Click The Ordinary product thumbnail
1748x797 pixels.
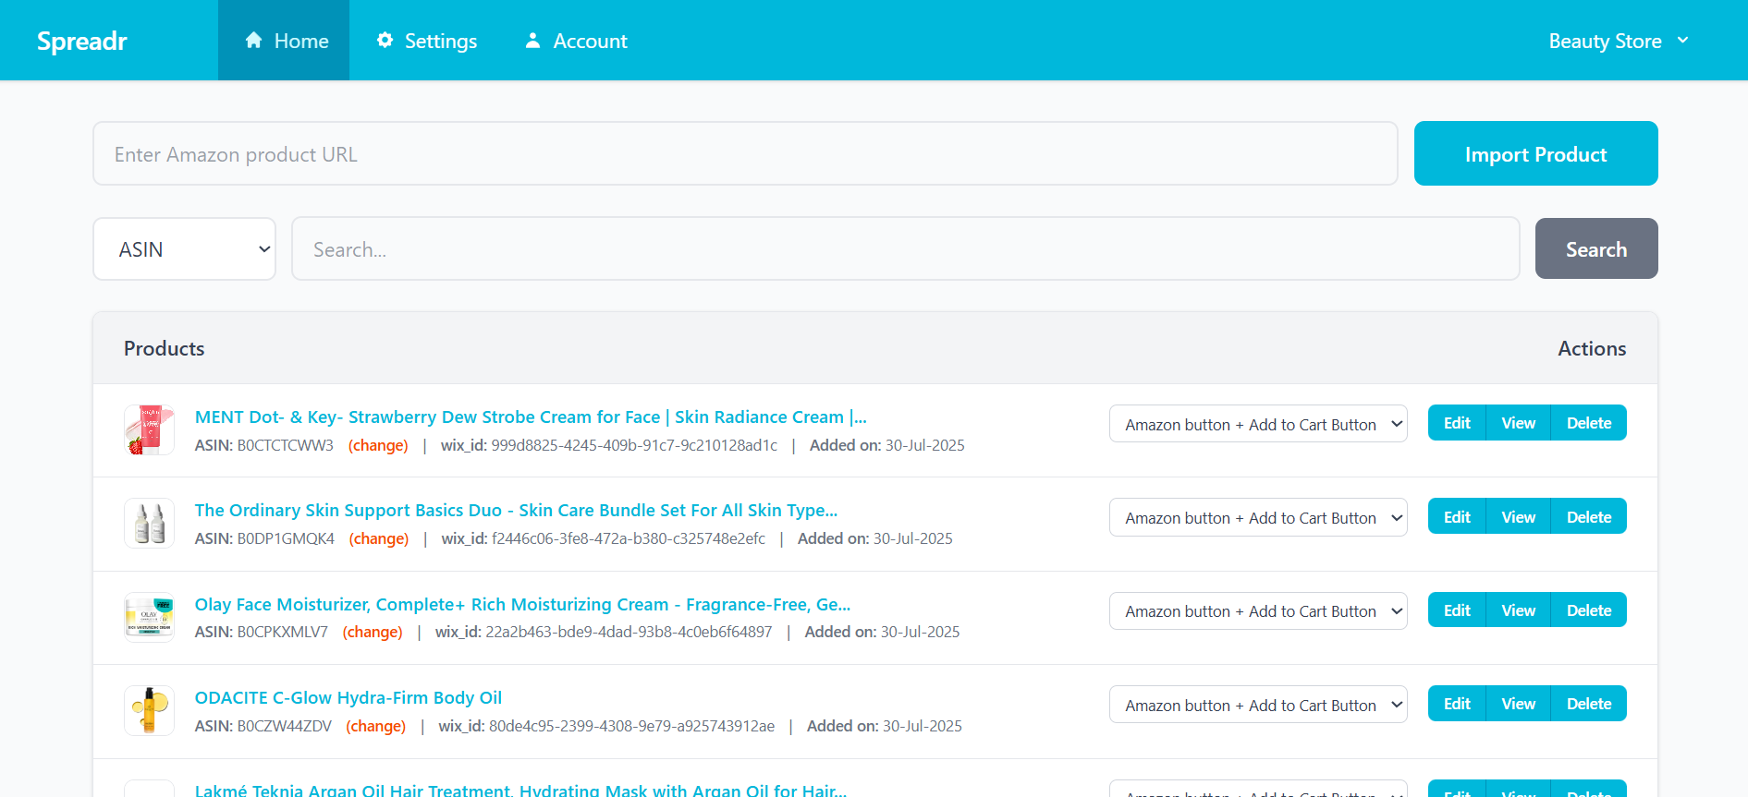tap(149, 524)
